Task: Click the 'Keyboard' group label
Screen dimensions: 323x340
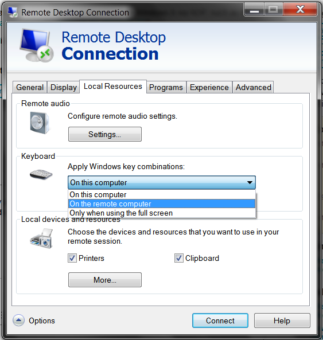Action: click(x=38, y=156)
